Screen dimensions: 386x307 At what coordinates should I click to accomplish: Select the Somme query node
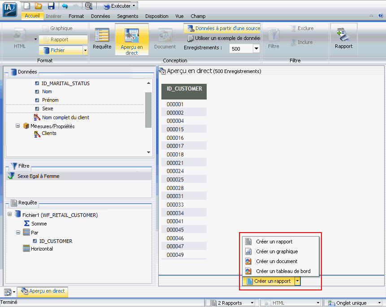pyautogui.click(x=35, y=224)
